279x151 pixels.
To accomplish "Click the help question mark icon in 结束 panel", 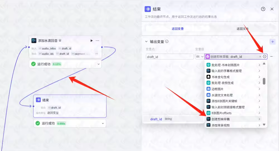I will point(263,9).
